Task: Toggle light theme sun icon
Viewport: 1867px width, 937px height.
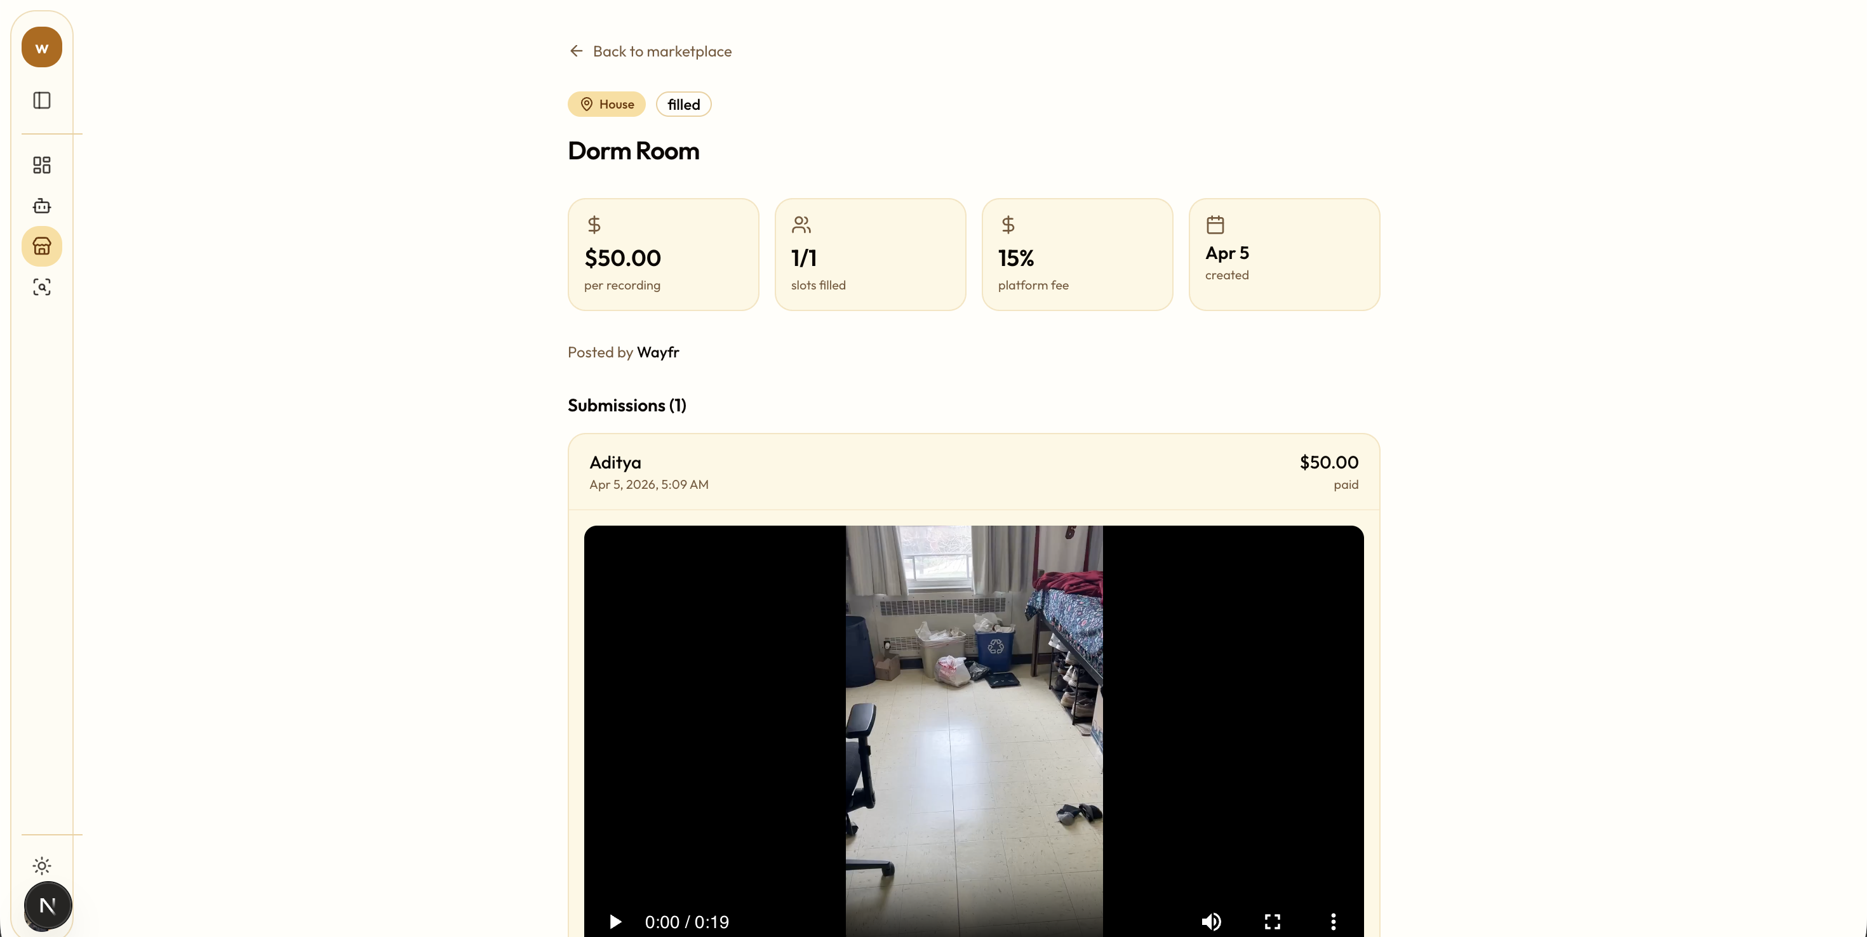Action: 41,865
